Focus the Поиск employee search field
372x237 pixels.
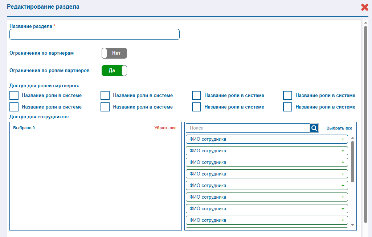coord(248,128)
